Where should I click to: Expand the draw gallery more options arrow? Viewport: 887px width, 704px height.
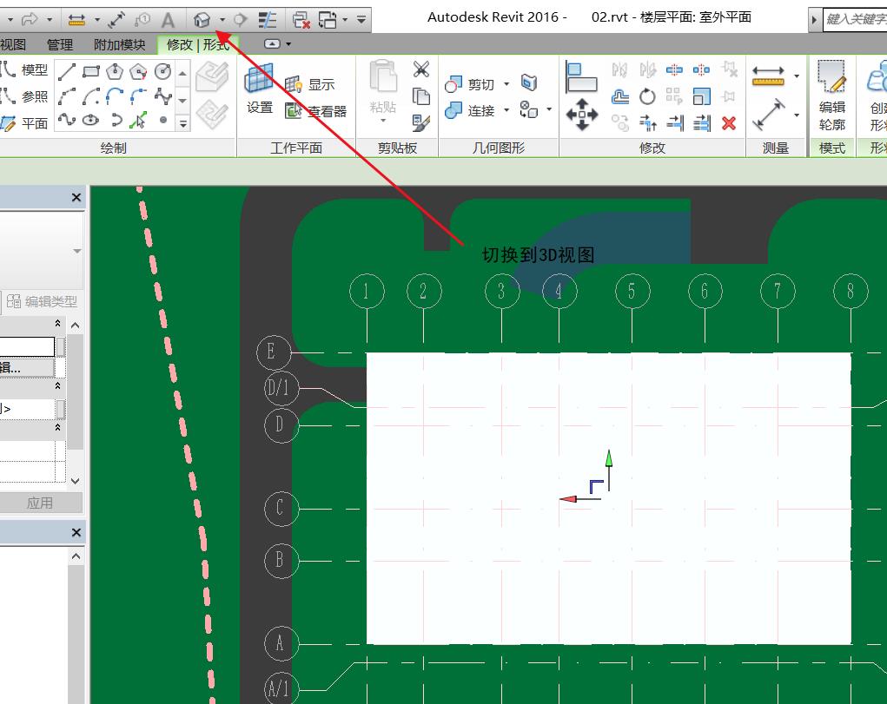click(x=182, y=124)
